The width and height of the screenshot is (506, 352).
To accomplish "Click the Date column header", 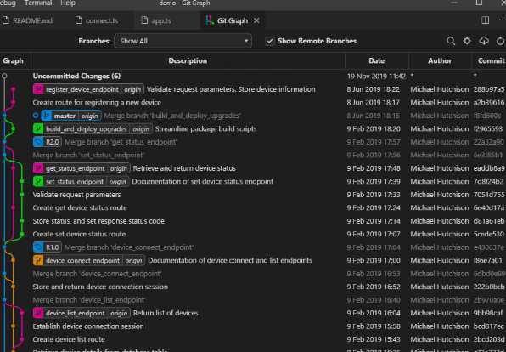I will pos(377,60).
